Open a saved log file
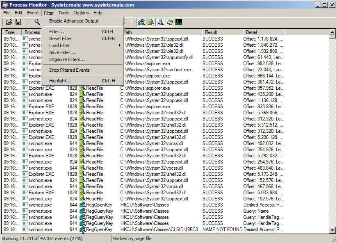This screenshot has height=243, width=337. (9, 22)
